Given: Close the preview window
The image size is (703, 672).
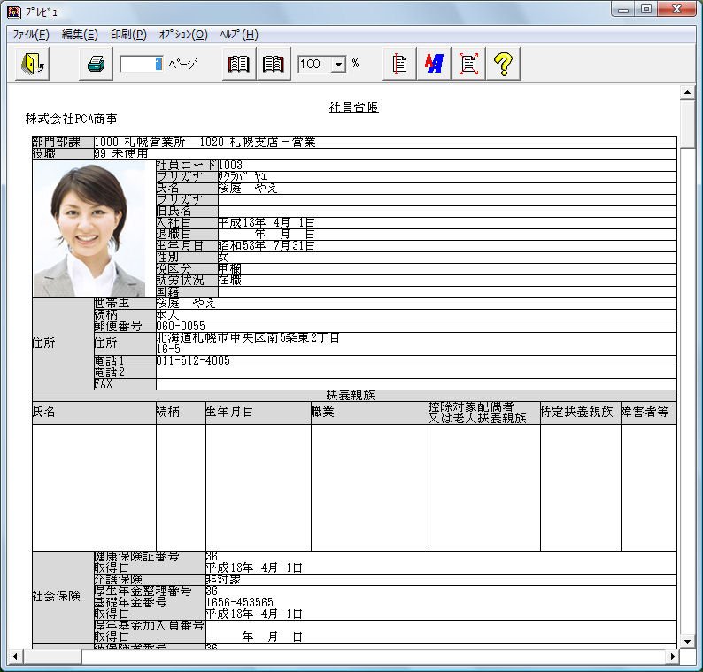Looking at the screenshot, I should point(676,10).
